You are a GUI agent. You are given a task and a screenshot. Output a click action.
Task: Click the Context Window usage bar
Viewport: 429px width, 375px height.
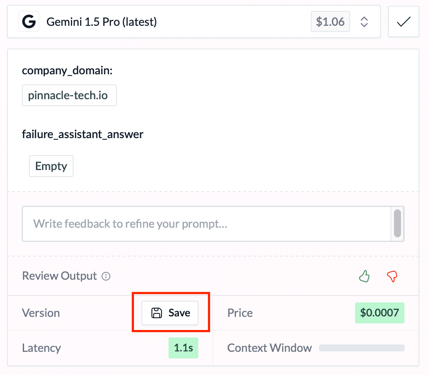click(362, 348)
